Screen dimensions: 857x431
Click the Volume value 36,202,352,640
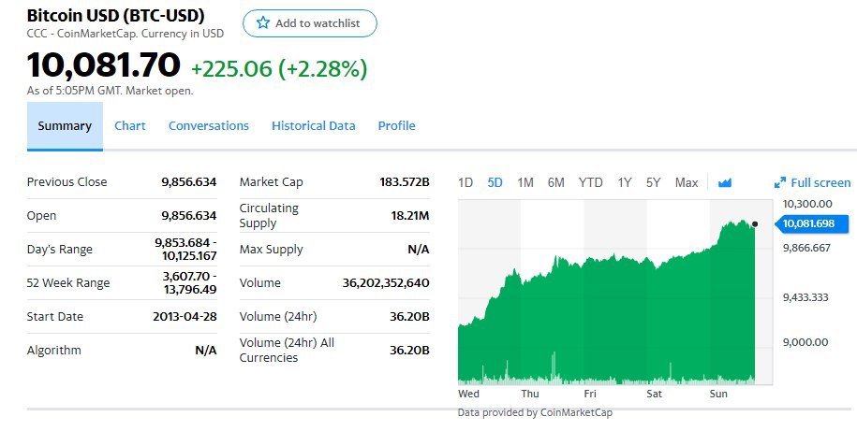pyautogui.click(x=386, y=282)
